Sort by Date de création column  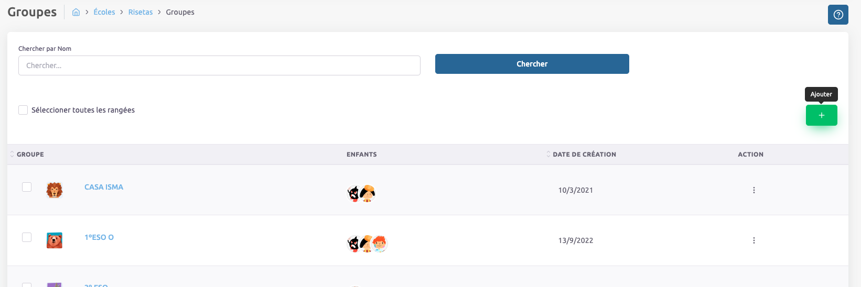click(584, 154)
